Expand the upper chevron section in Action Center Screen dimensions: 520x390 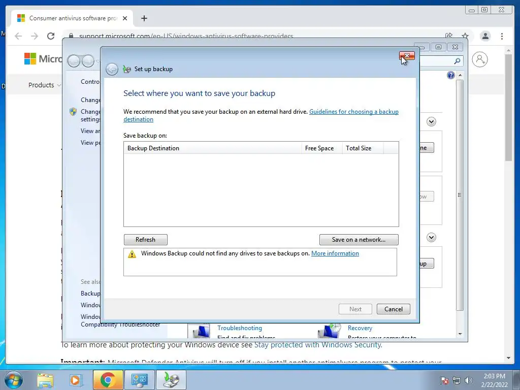pyautogui.click(x=431, y=122)
